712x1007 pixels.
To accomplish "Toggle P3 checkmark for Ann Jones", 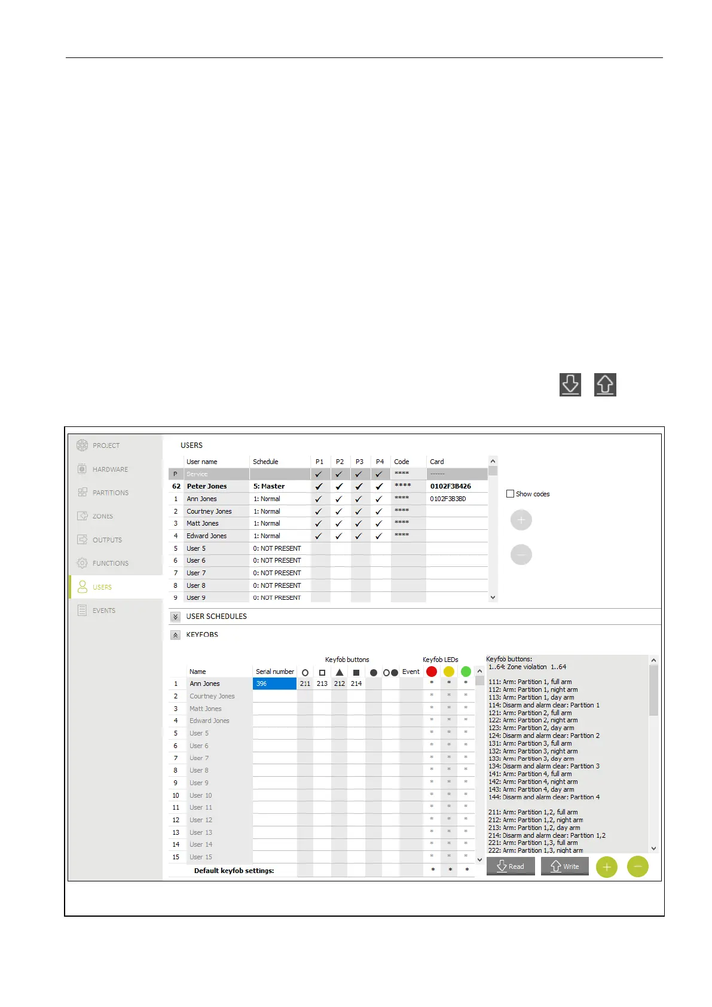I will (x=359, y=499).
